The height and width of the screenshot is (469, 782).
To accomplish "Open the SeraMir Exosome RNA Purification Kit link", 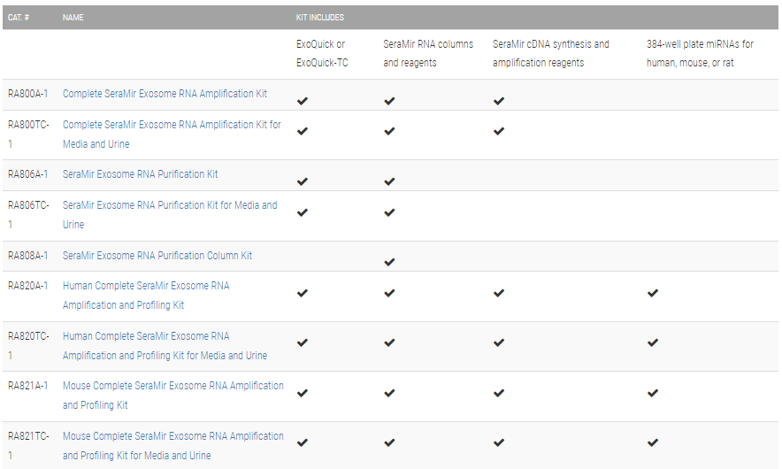I will (x=140, y=174).
